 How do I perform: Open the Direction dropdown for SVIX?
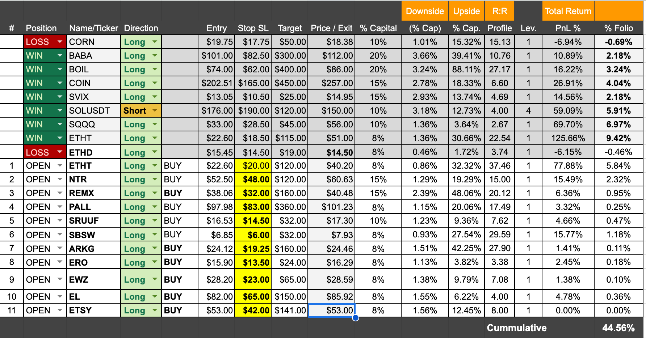pyautogui.click(x=155, y=97)
